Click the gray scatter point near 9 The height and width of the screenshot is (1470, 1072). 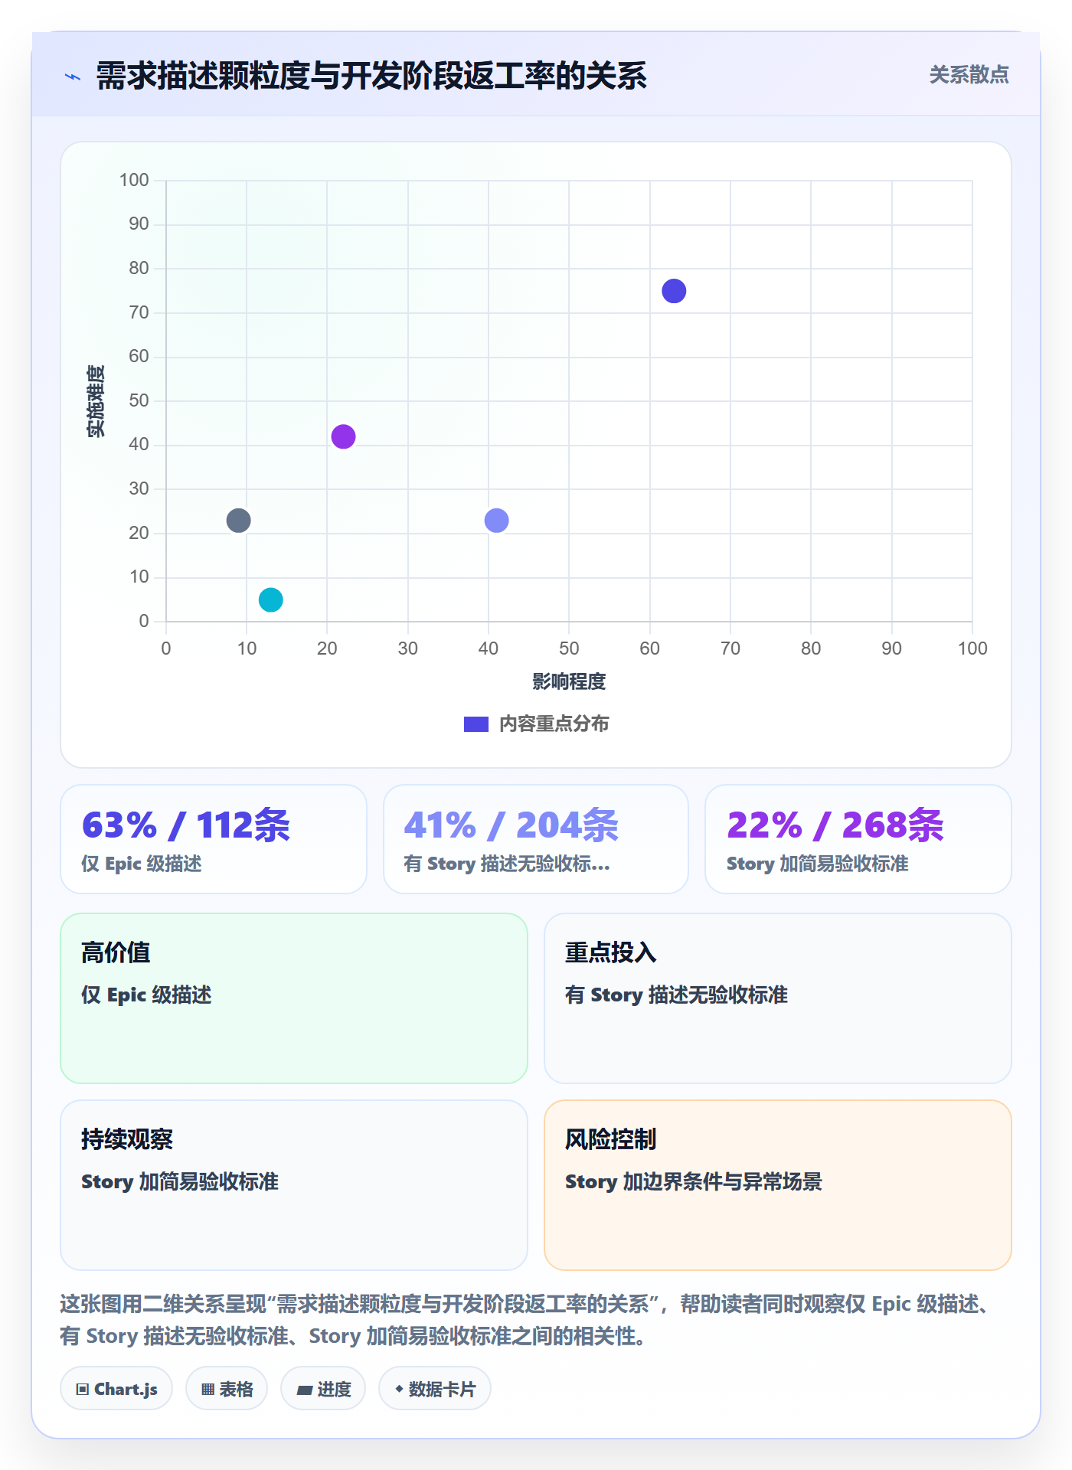(239, 521)
